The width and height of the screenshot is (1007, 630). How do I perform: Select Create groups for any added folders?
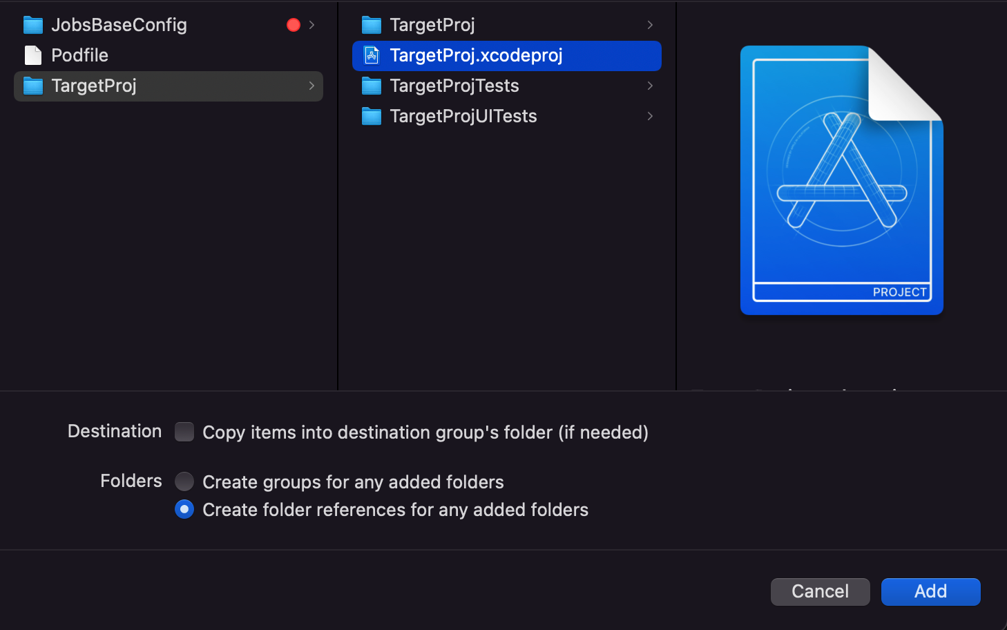point(184,481)
